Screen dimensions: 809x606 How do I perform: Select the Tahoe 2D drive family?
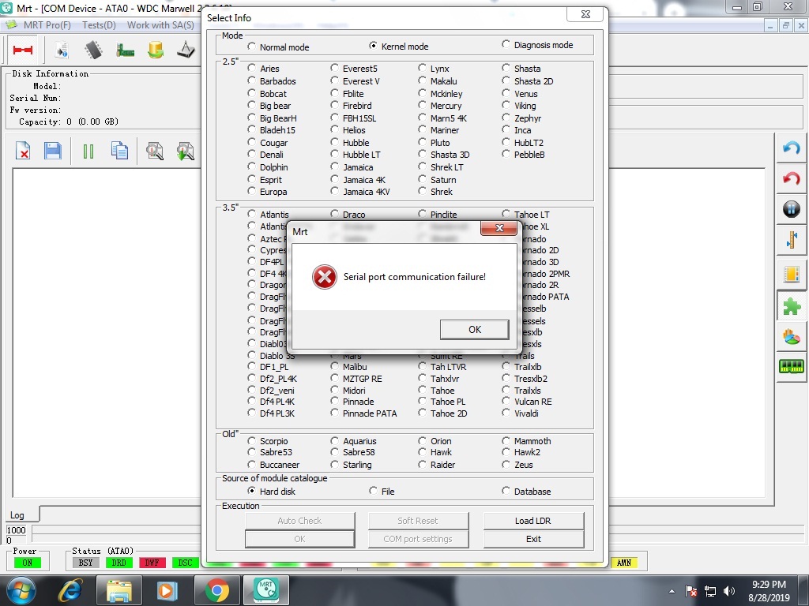tap(422, 413)
